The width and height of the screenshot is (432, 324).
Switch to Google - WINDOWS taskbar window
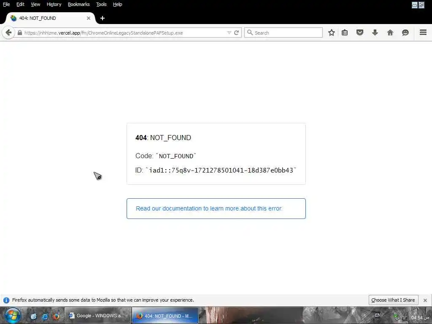coord(98,316)
